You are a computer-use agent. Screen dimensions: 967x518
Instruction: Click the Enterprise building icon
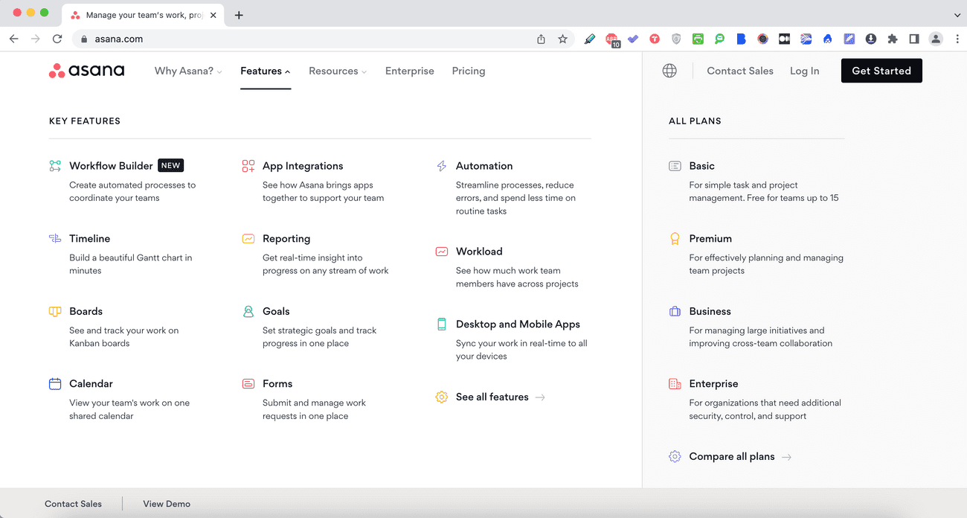pos(675,384)
